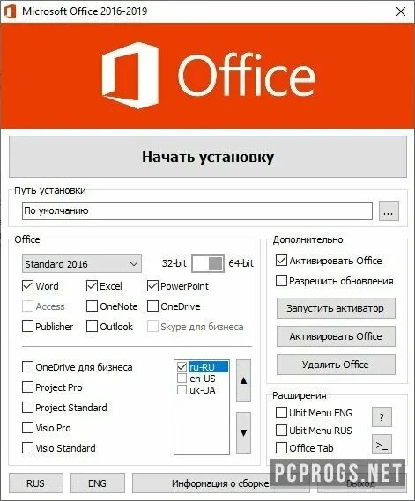This screenshot has width=415, height=501.
Task: Click the up arrow language order button
Action: pos(243,380)
